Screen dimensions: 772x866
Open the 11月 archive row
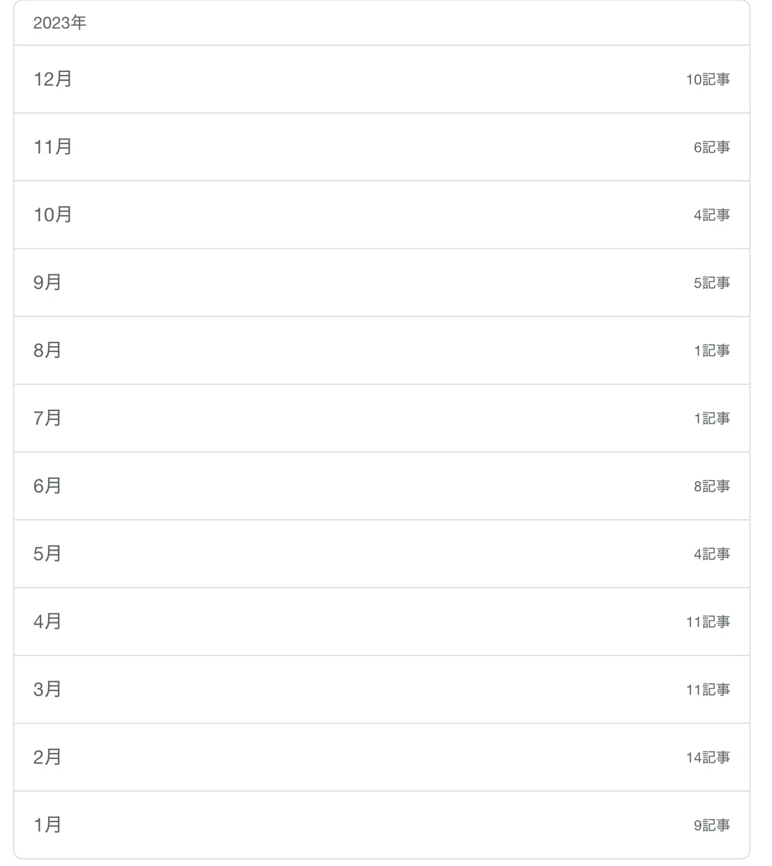click(381, 147)
